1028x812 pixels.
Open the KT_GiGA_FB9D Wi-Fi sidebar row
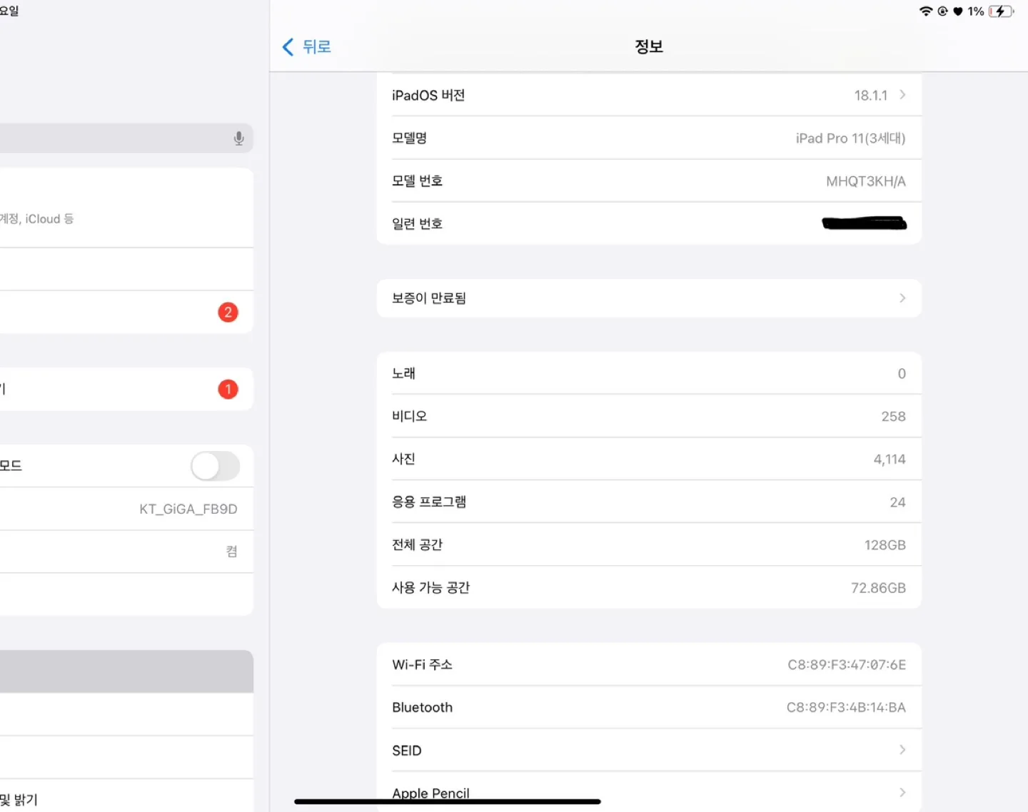[126, 509]
